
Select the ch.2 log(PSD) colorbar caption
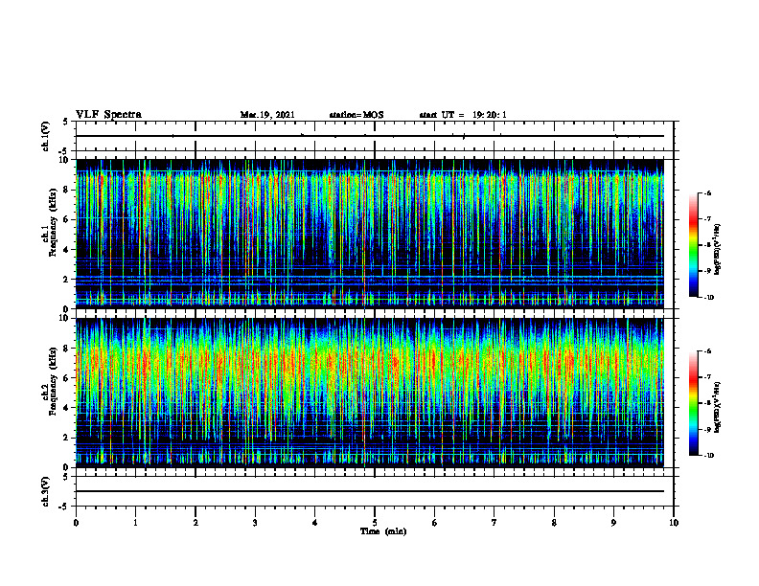718,407
